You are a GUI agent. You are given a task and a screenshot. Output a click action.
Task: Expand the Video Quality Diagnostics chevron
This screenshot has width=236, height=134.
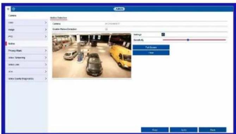[46, 78]
